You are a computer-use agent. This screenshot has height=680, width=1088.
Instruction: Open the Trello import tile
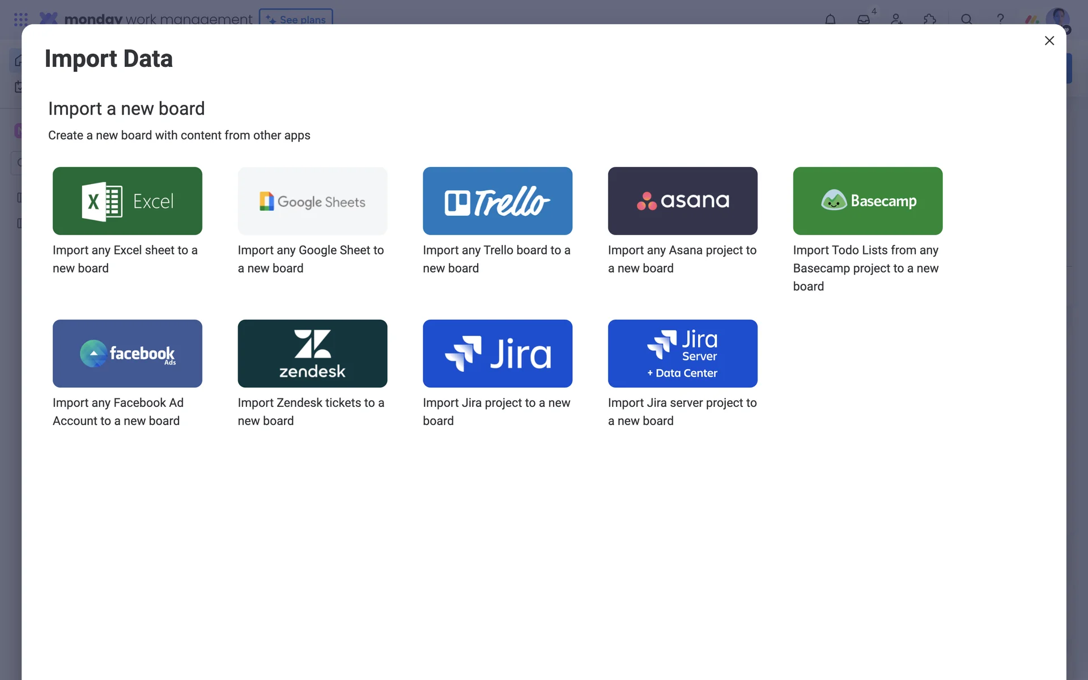[497, 201]
